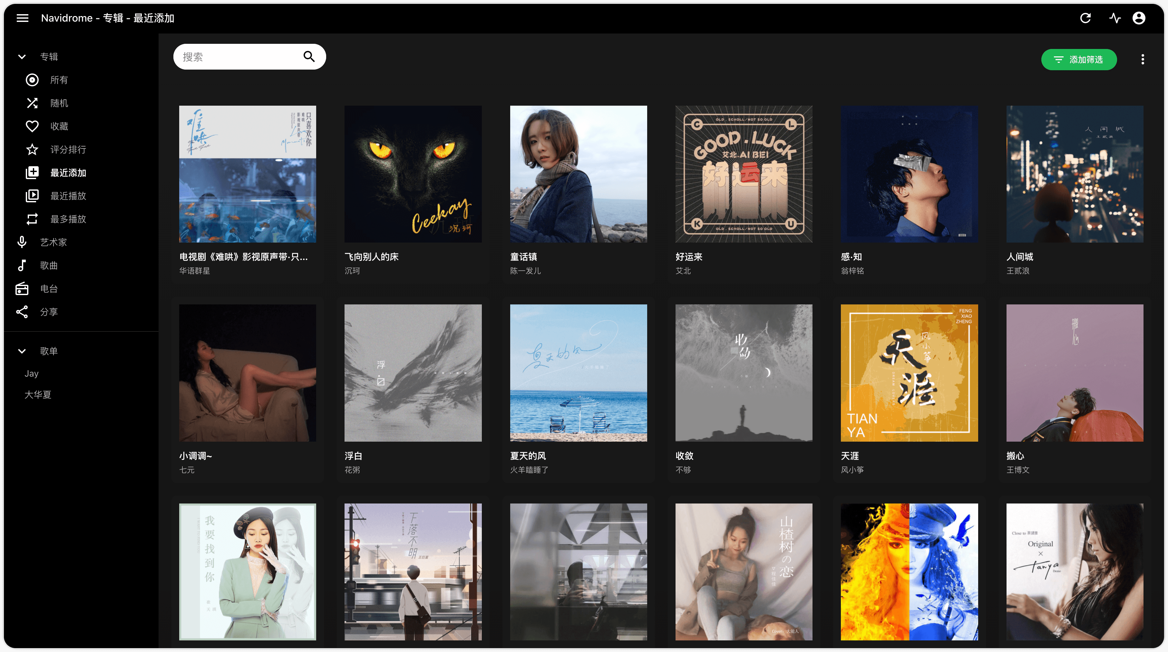Click the 收藏 heart icon

point(32,126)
